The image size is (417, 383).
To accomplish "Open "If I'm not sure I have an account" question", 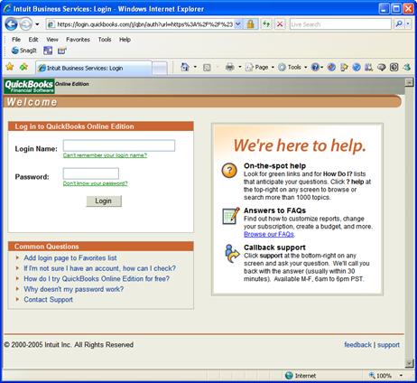I will click(x=99, y=268).
